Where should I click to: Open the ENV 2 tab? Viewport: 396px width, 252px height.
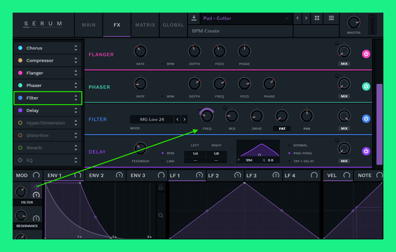pyautogui.click(x=96, y=175)
